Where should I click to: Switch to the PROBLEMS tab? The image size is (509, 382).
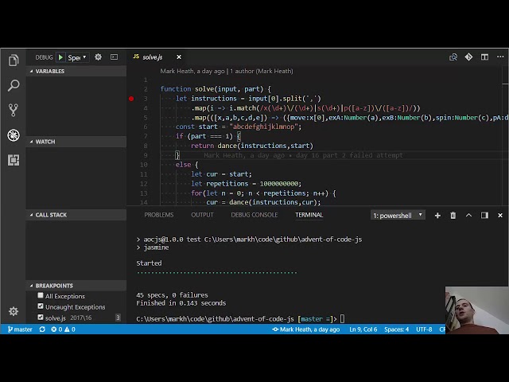(159, 215)
